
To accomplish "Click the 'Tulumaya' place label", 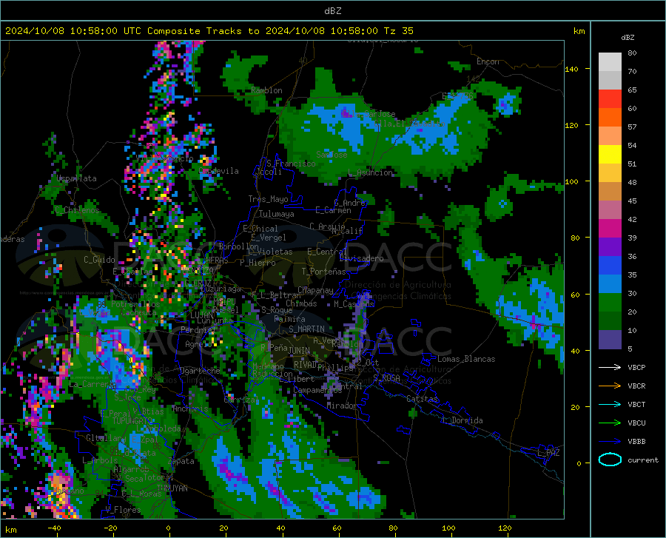I will pos(277,214).
